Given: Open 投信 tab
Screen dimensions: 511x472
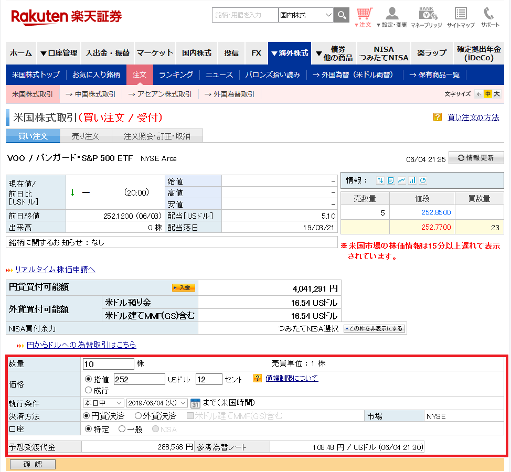Looking at the screenshot, I should coord(231,53).
